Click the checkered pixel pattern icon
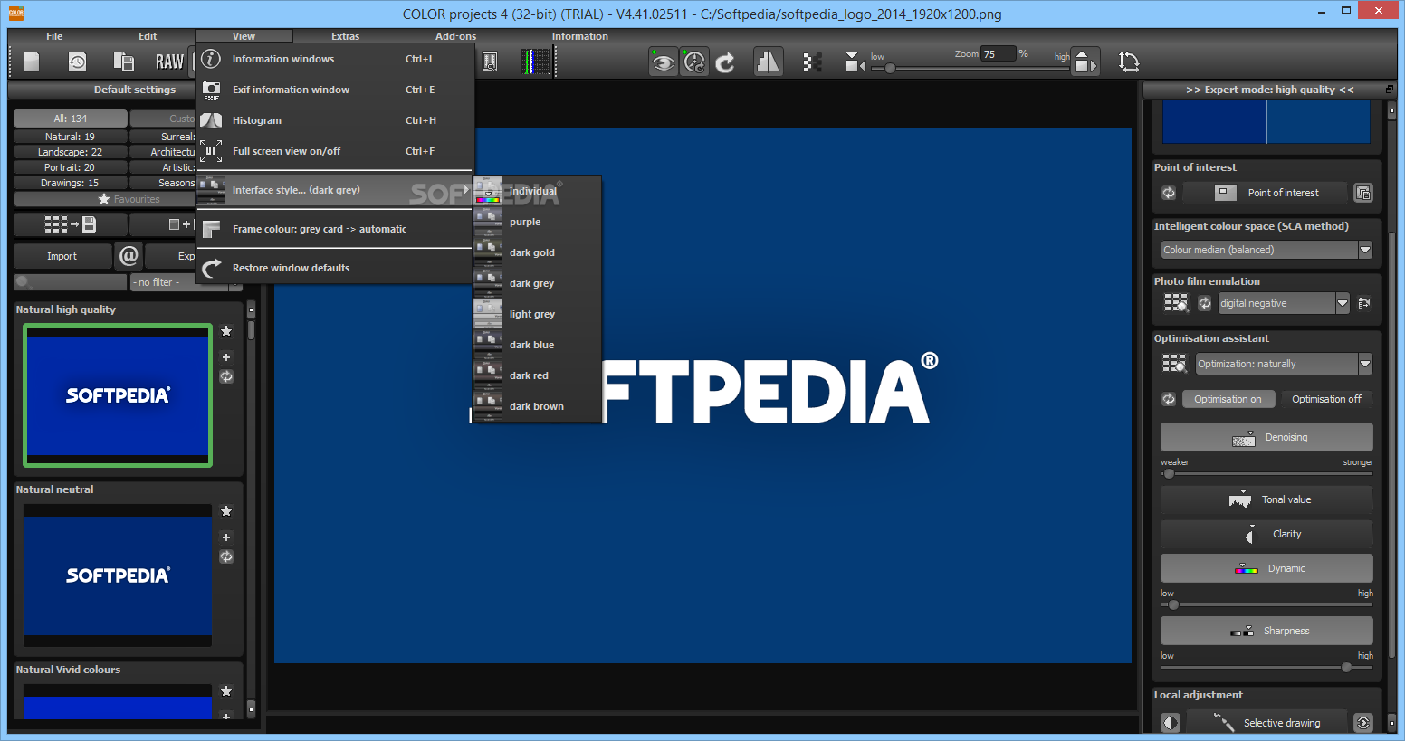The image size is (1405, 741). 812,62
